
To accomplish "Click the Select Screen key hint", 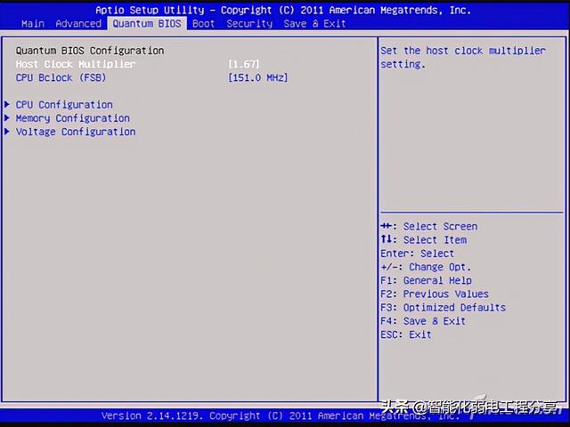I will tap(429, 227).
